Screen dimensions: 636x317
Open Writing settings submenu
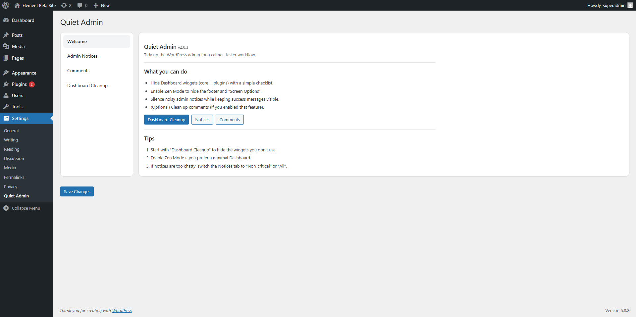click(x=11, y=140)
